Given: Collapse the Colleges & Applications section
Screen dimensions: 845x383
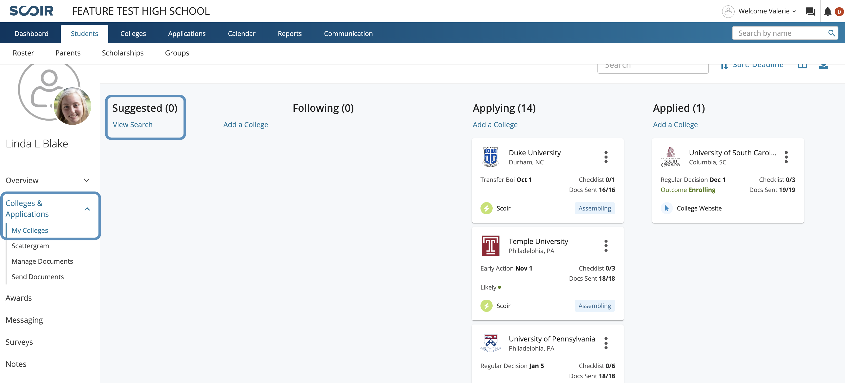Looking at the screenshot, I should 87,209.
